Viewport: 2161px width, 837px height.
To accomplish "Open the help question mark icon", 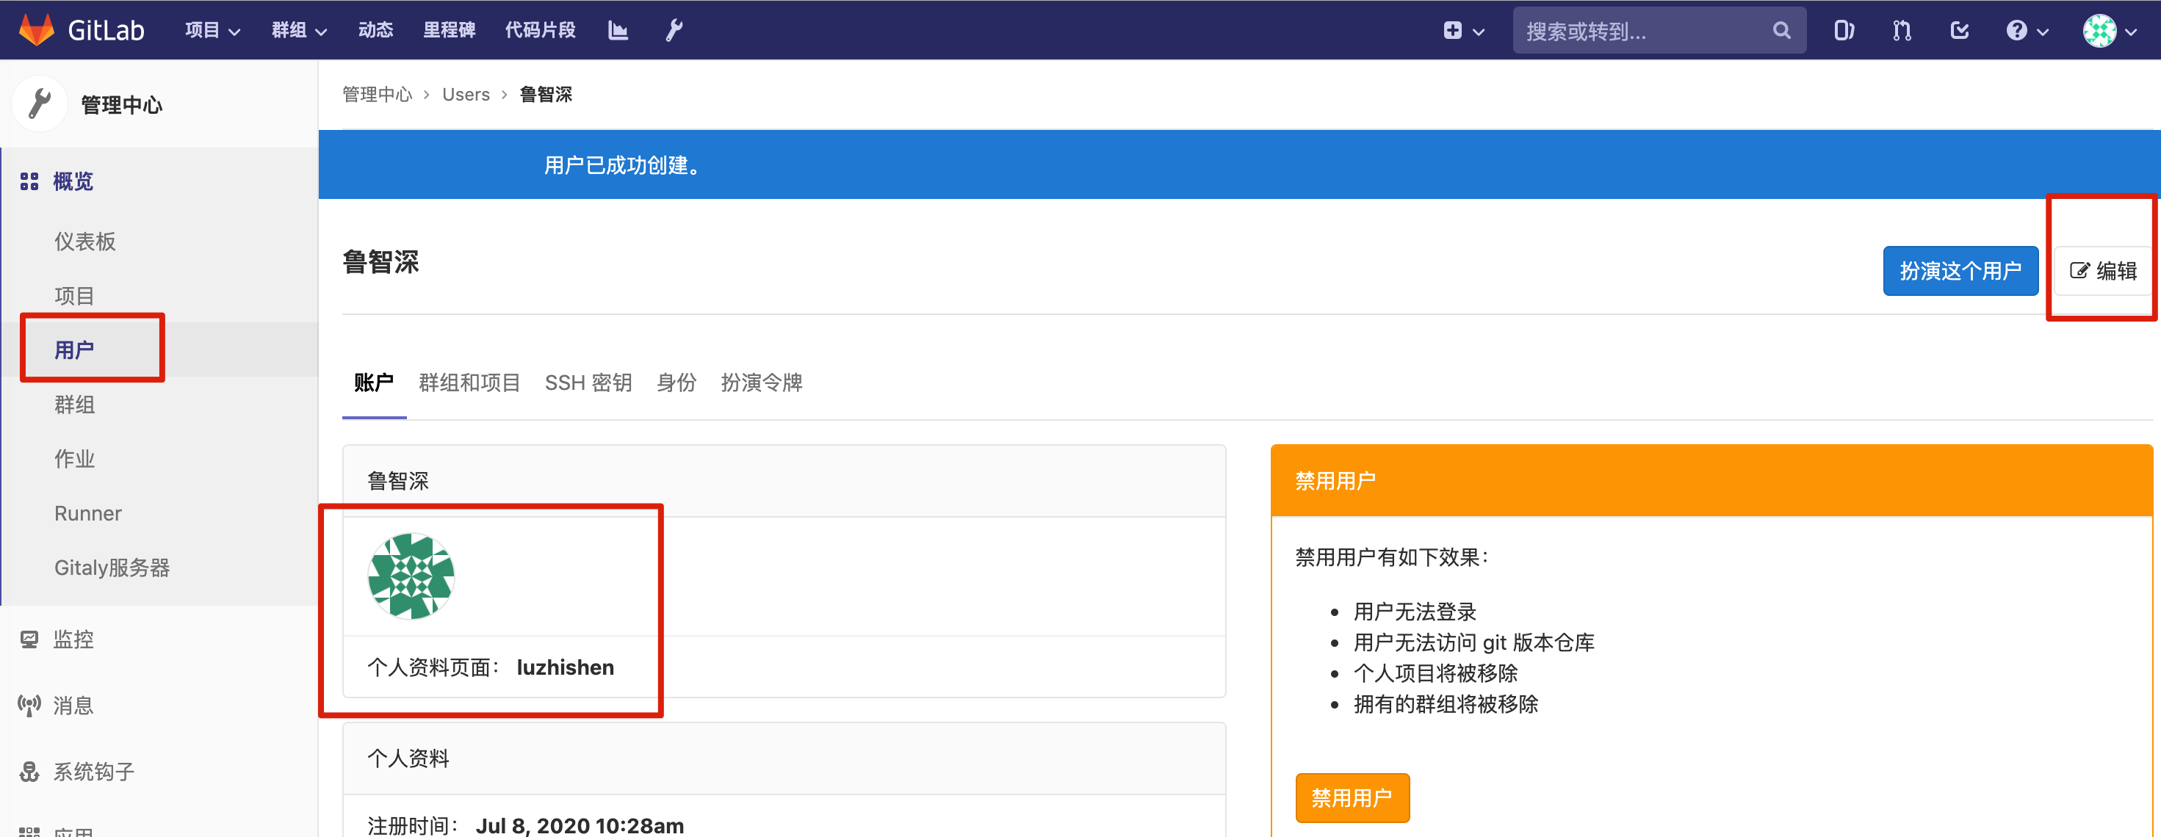I will (x=2016, y=31).
